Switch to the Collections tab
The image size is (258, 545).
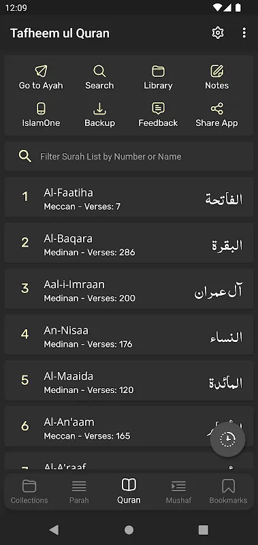coord(29,491)
